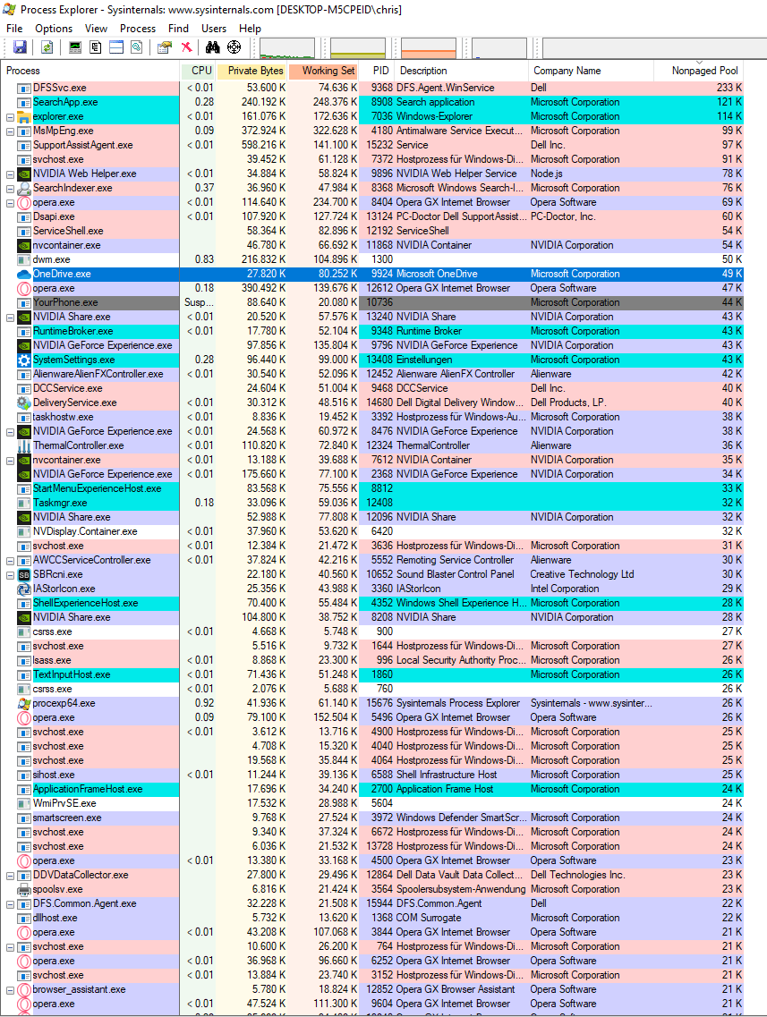Image resolution: width=767 pixels, height=1017 pixels.
Task: Click the browser_assistant.exe Opera icon
Action: click(24, 990)
